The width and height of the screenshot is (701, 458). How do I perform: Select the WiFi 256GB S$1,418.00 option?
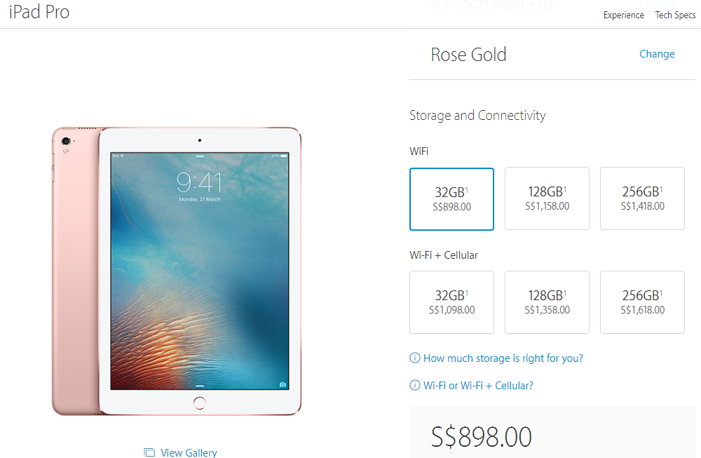[x=642, y=198]
